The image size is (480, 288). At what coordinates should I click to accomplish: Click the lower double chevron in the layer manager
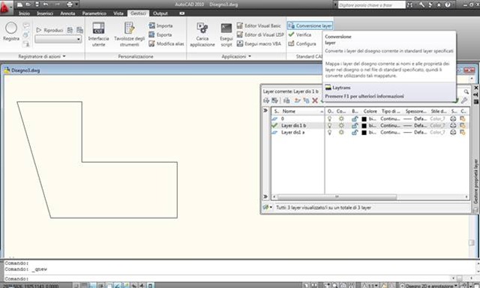[x=265, y=196]
